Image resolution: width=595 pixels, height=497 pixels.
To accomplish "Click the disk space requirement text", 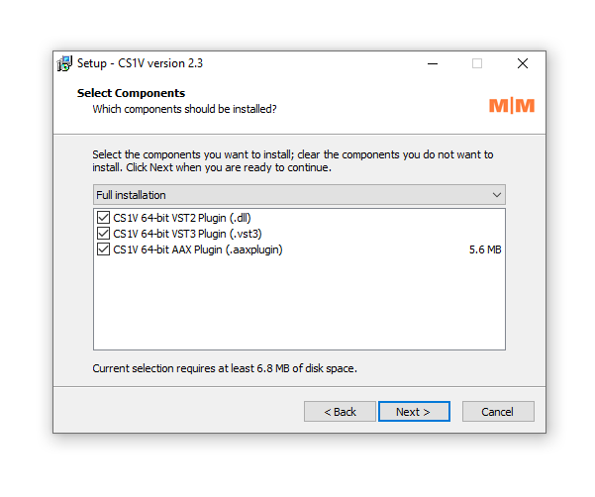I will (225, 368).
